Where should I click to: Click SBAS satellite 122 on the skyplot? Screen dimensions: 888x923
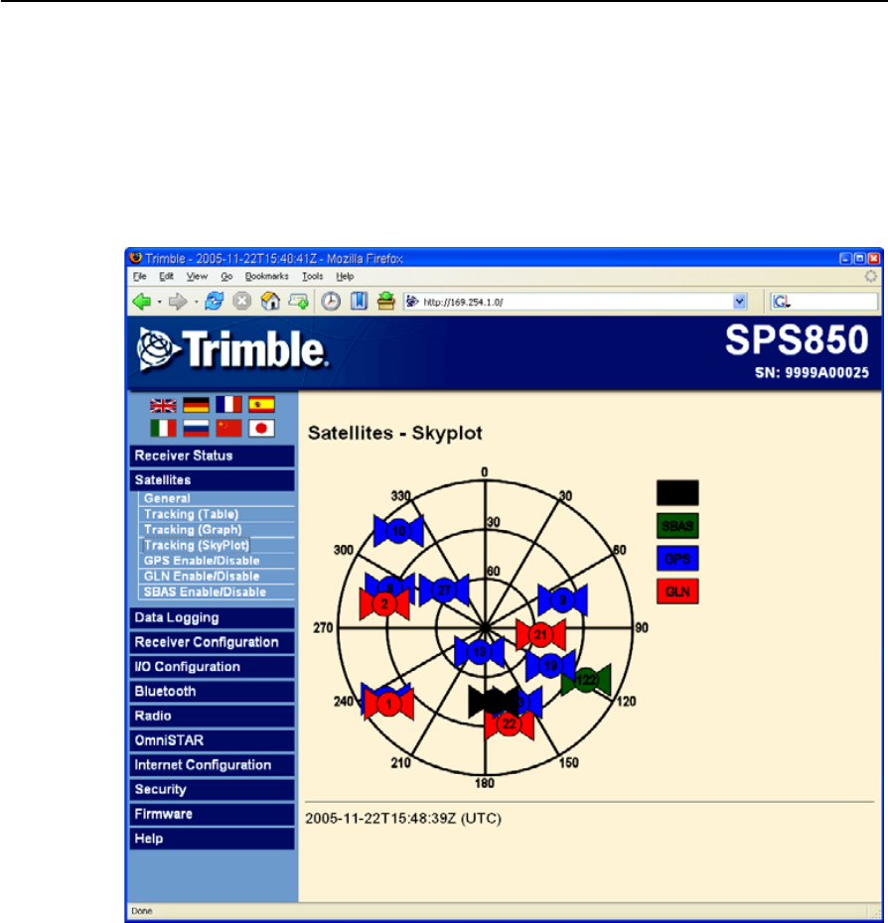[x=586, y=680]
